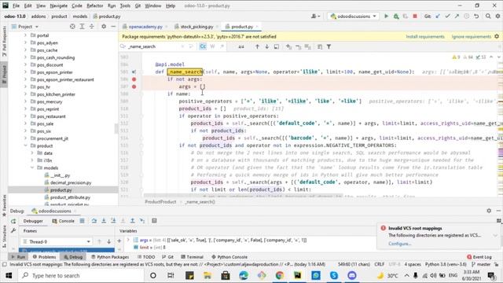Update project from Git with the blue arrow
Screen dimensions: 503x283
438,16
